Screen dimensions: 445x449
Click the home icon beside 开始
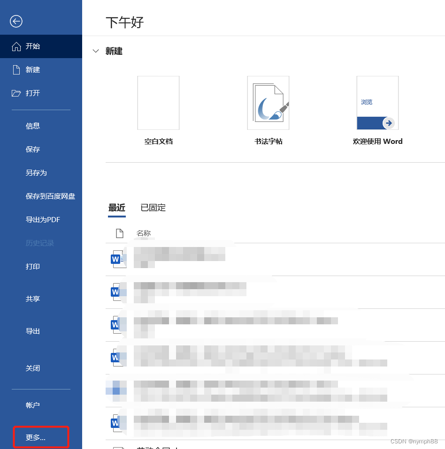16,46
